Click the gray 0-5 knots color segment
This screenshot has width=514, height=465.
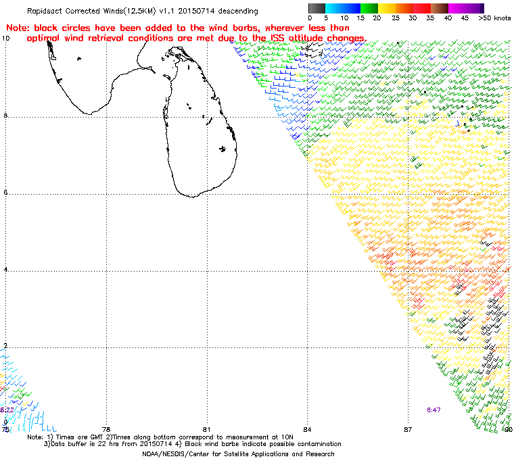317,8
